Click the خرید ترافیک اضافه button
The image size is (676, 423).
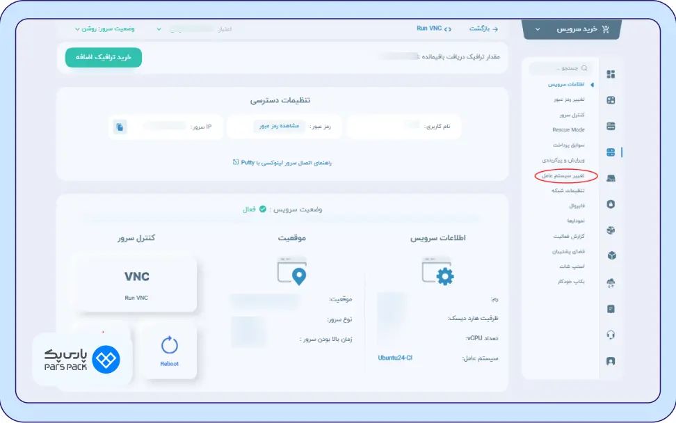[103, 58]
